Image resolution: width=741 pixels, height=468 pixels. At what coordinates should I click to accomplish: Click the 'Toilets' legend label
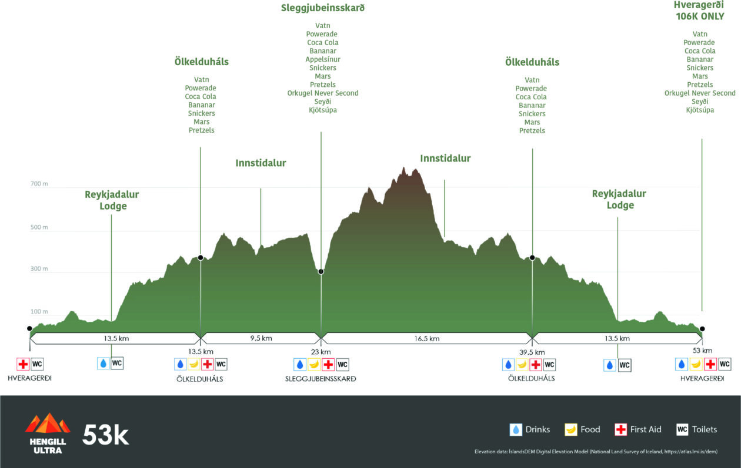pyautogui.click(x=705, y=430)
